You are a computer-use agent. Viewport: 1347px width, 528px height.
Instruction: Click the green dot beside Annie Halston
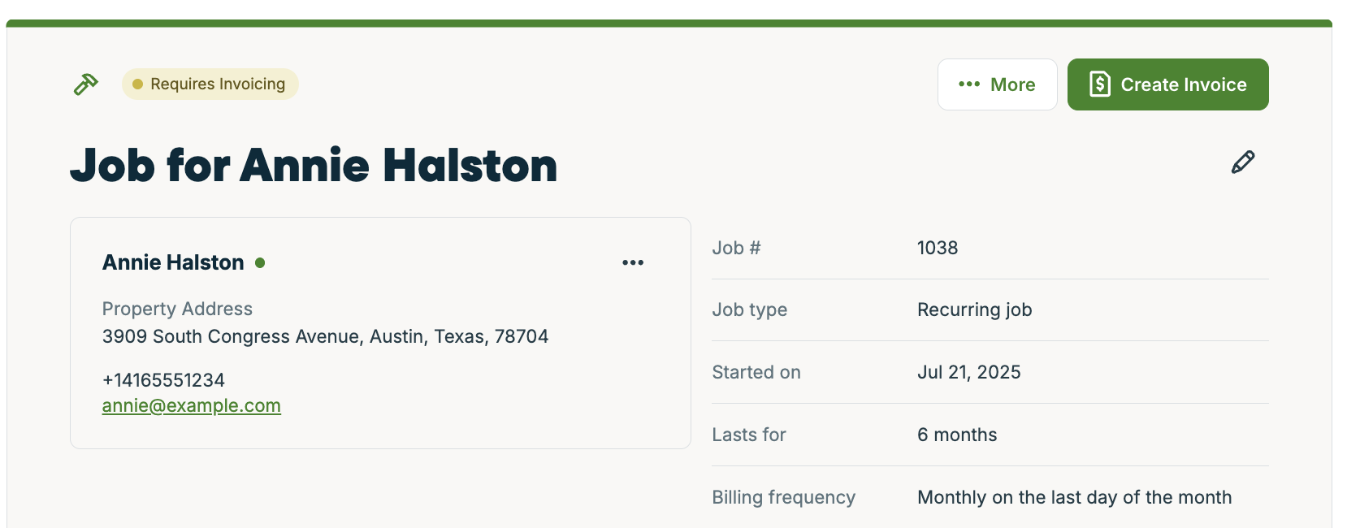point(260,262)
